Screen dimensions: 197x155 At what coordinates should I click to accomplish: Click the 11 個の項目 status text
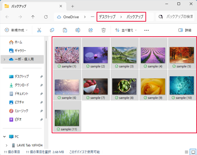pos(12,152)
